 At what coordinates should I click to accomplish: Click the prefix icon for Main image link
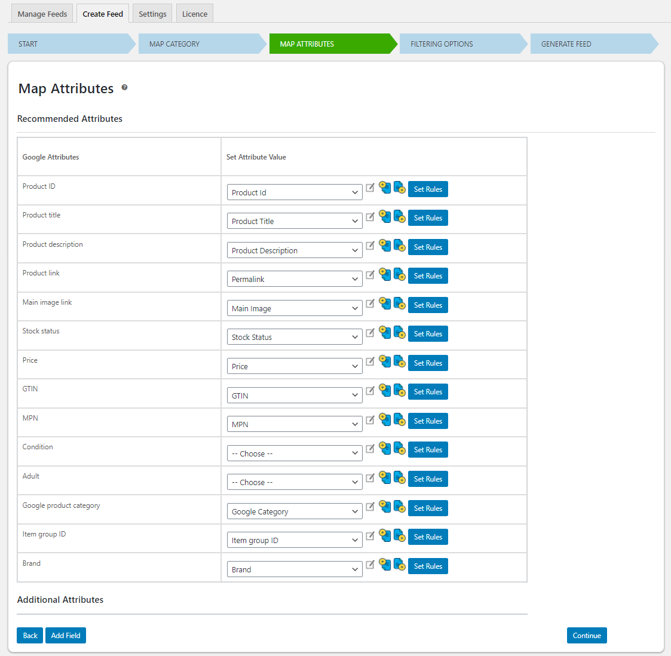(x=385, y=303)
